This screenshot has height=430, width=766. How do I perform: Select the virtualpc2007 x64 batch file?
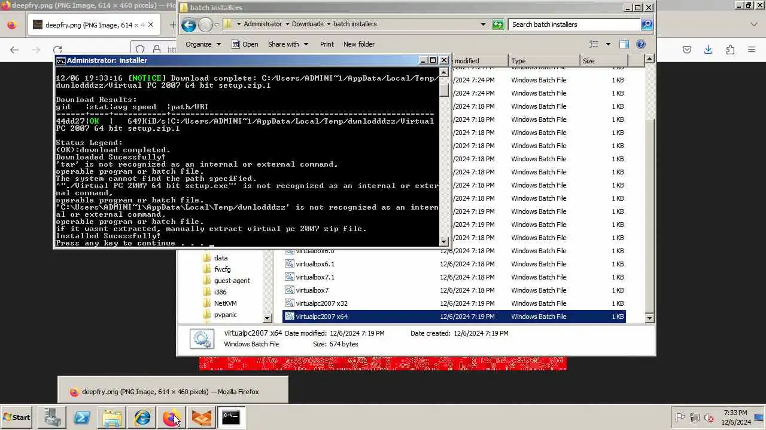coord(454,317)
